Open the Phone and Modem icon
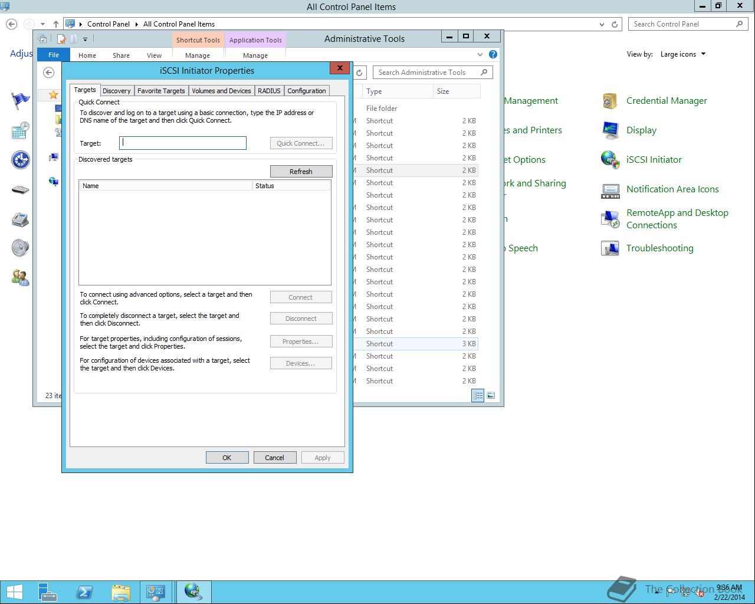 tap(20, 219)
